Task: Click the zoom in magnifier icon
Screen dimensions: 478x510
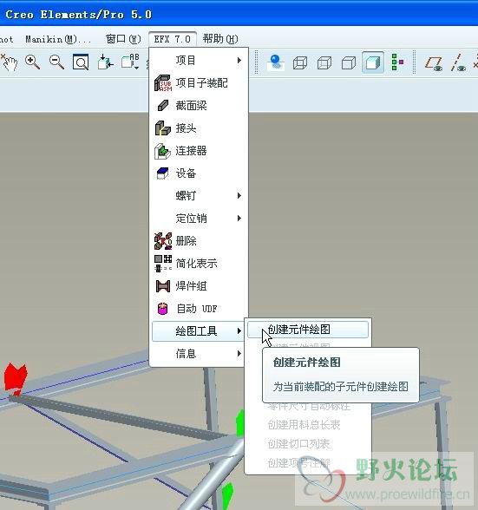Action: pyautogui.click(x=33, y=62)
